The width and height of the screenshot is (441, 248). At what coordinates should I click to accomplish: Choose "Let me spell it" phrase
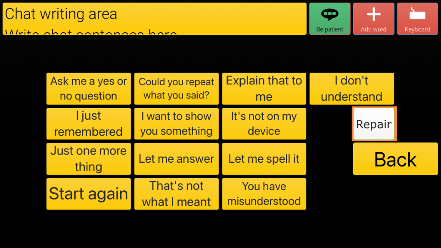pyautogui.click(x=264, y=159)
